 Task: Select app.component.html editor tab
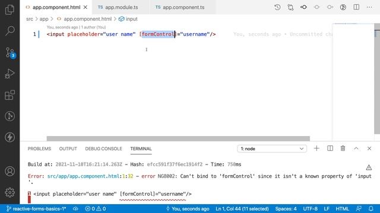(x=56, y=7)
